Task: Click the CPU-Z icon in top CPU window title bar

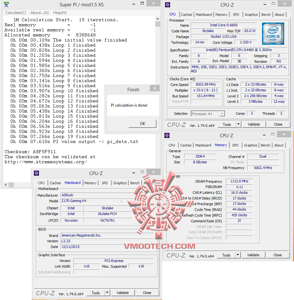Action: pos(168,5)
